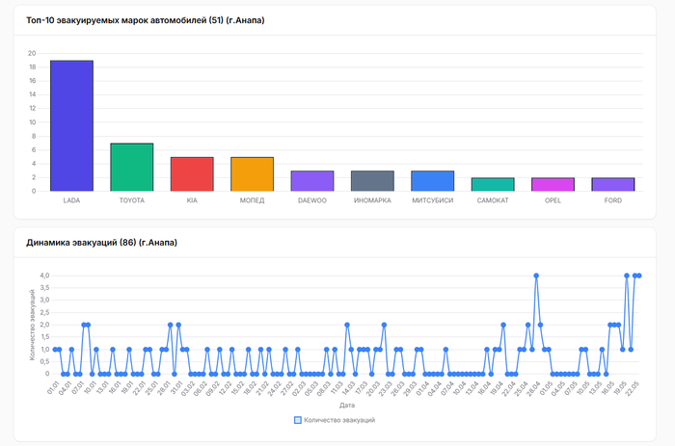
Task: Click the Топ-10 эвакуируемых марок chart title
Action: [146, 20]
